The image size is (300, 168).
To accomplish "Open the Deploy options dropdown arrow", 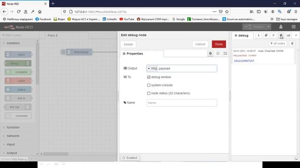I will click(x=269, y=27).
